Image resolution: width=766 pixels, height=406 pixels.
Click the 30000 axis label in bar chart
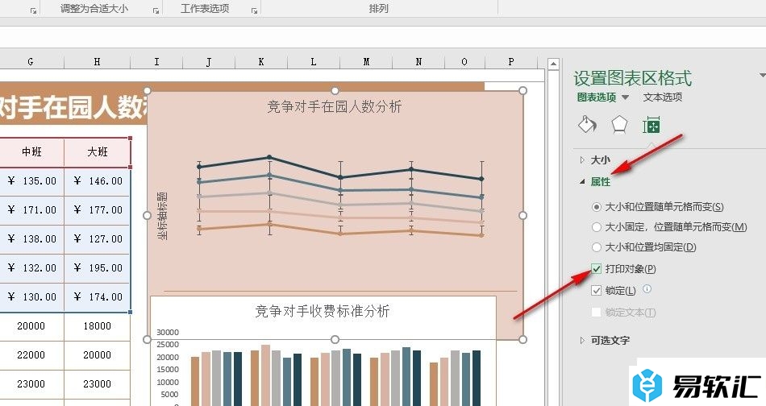tap(168, 333)
